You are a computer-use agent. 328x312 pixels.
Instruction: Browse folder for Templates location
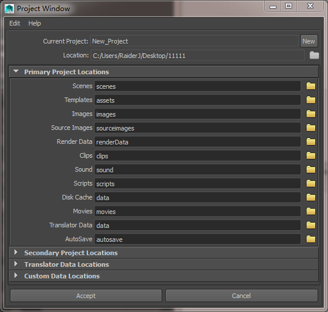click(x=311, y=100)
